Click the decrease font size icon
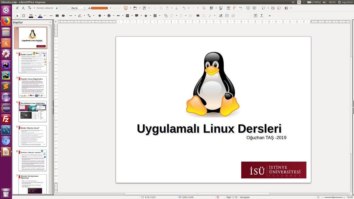Screen dimensions: 354x199 click(24, 8)
